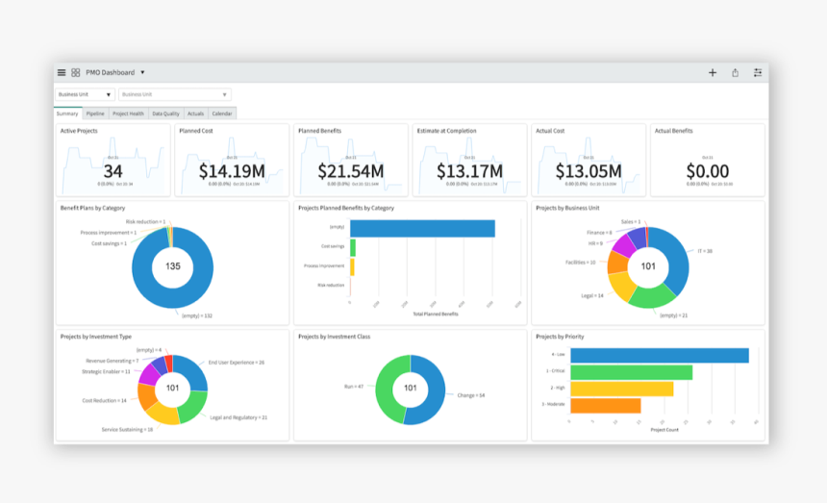Click the Projects by Investment Class title
The width and height of the screenshot is (827, 503).
pos(335,337)
